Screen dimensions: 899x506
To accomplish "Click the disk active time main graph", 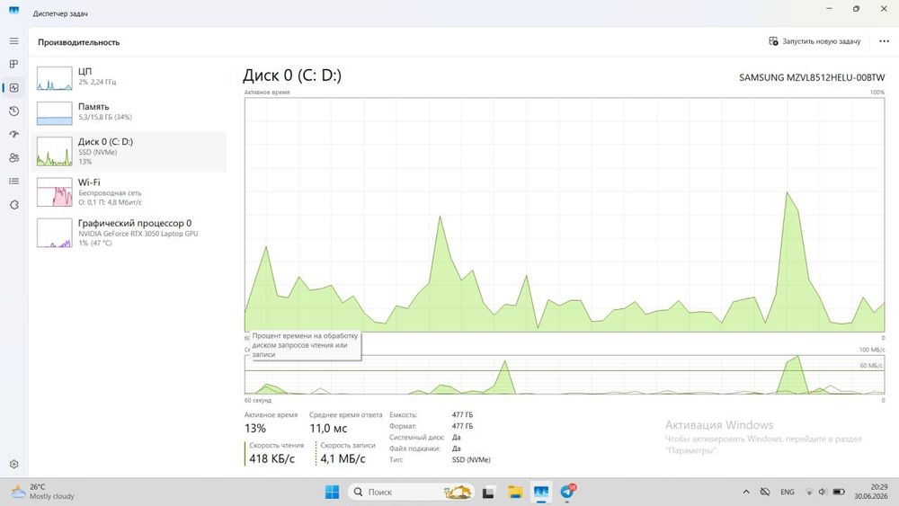I will tap(565, 214).
